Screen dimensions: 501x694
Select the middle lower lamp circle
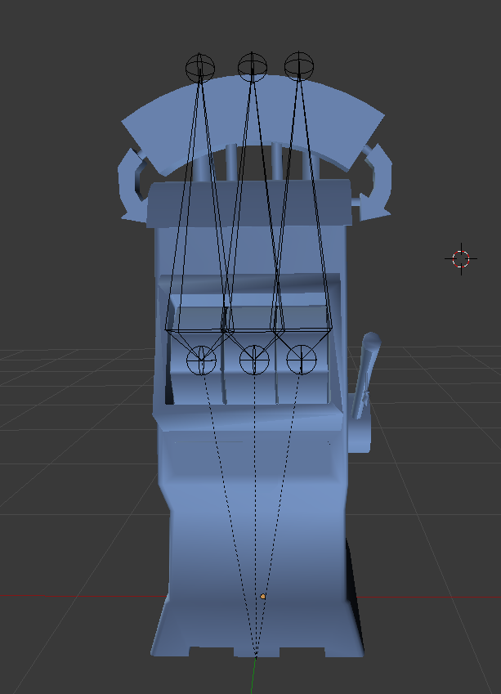tap(254, 360)
